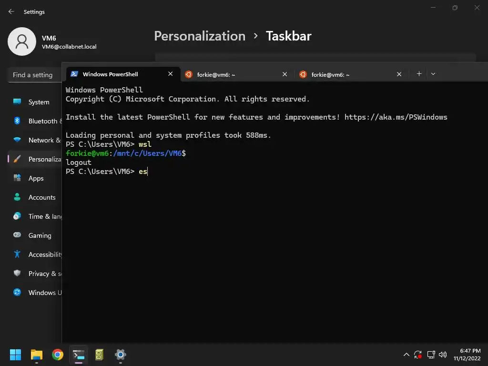Open the terminal profiles dropdown arrow
The height and width of the screenshot is (366, 488).
pyautogui.click(x=433, y=74)
